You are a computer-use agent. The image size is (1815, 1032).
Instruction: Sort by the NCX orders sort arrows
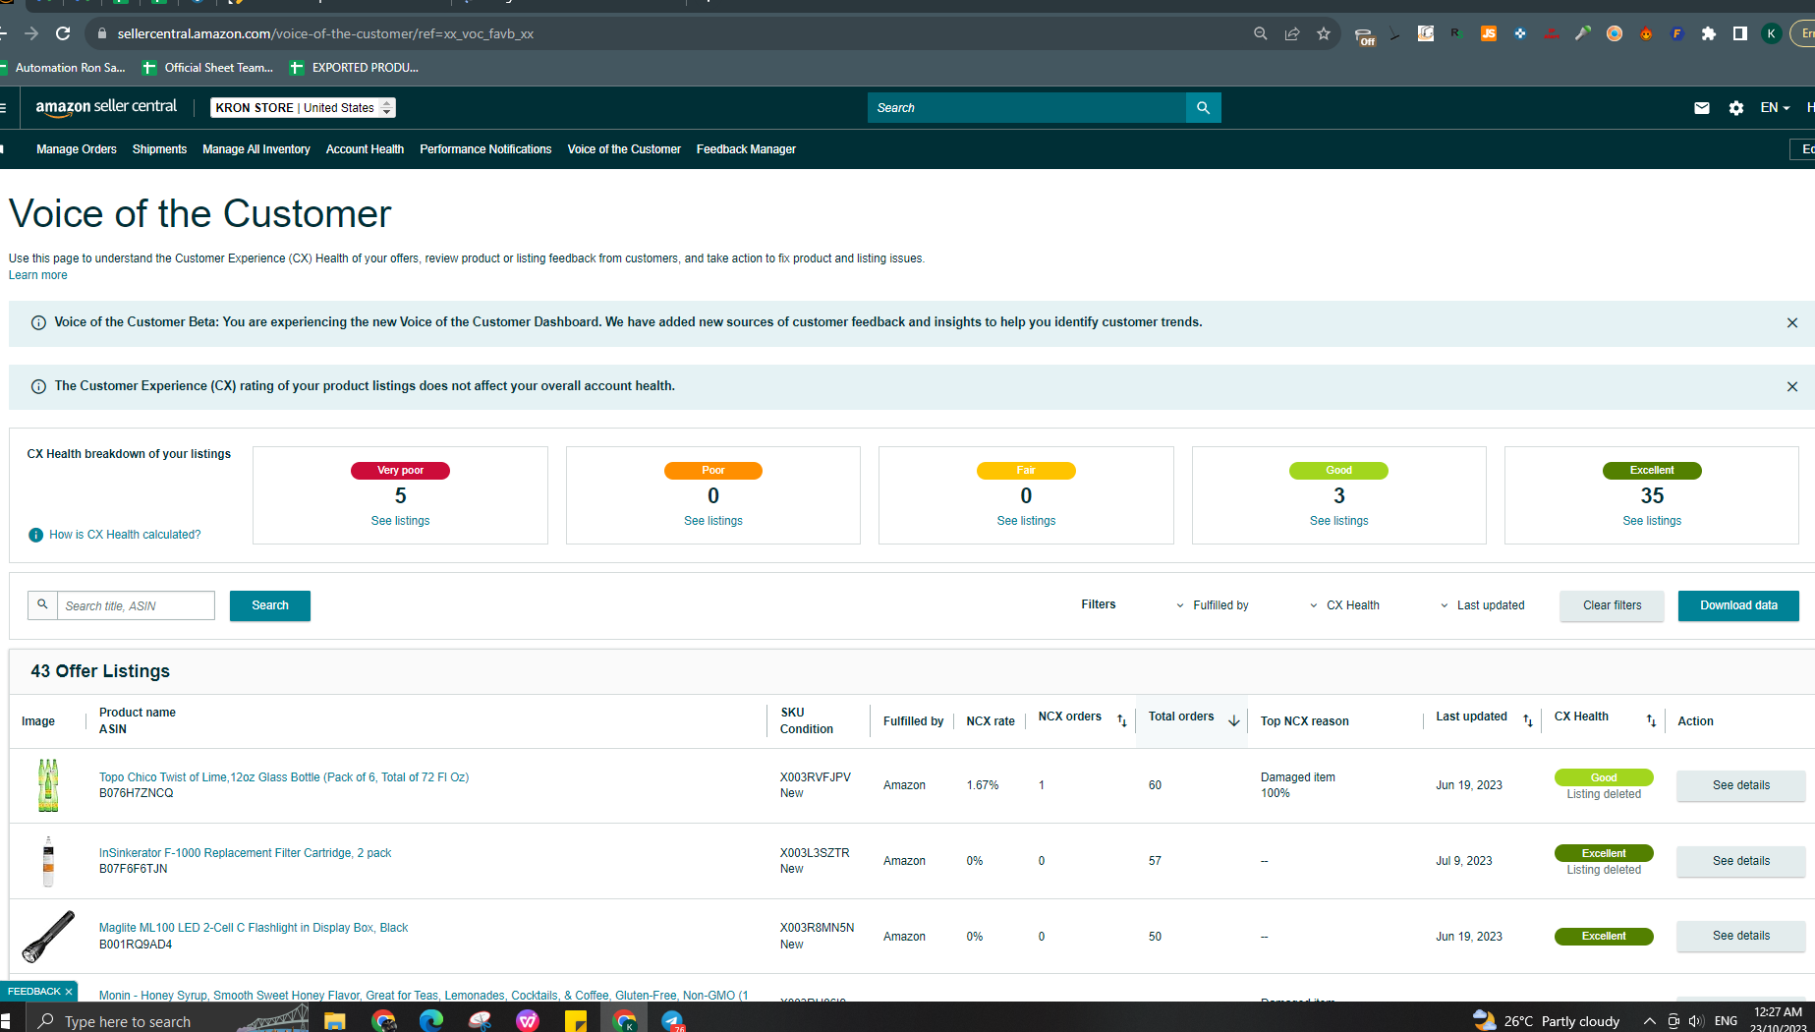1122,720
